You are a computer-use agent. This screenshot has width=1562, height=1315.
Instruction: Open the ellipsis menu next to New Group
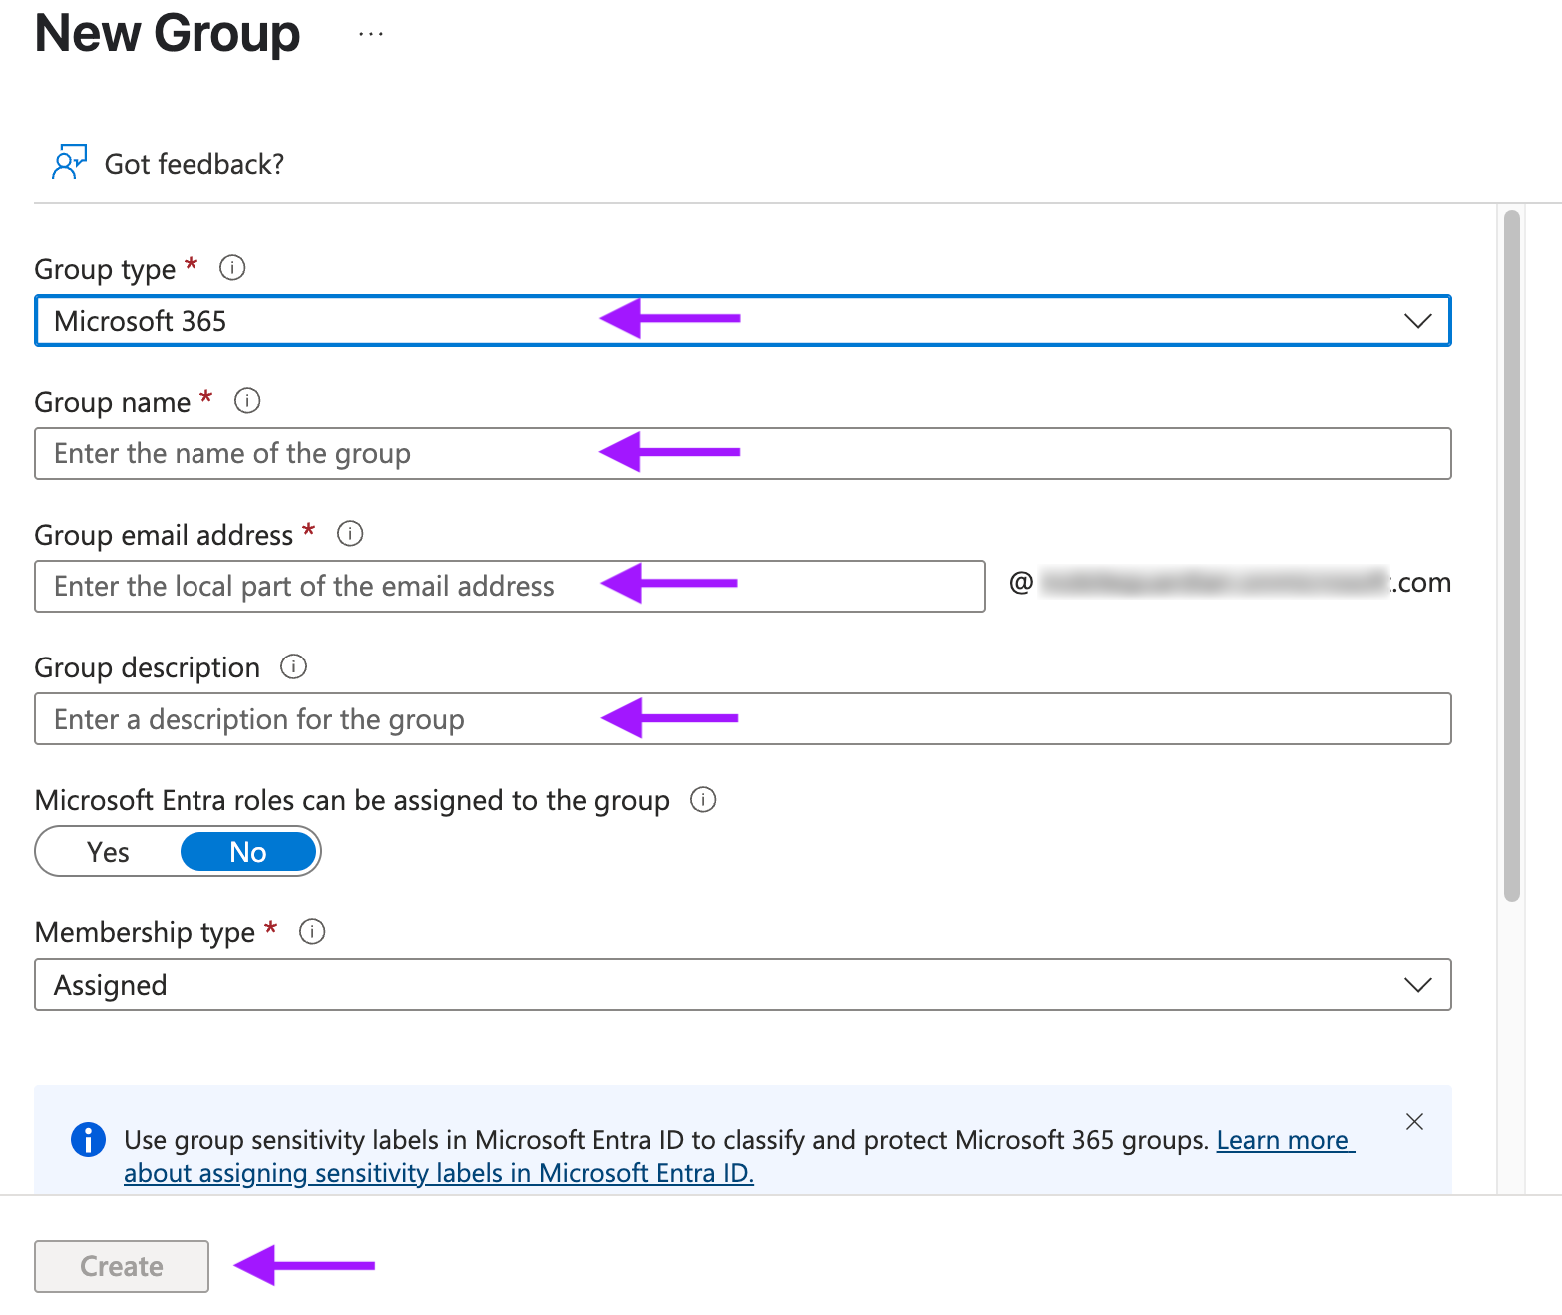point(371,35)
